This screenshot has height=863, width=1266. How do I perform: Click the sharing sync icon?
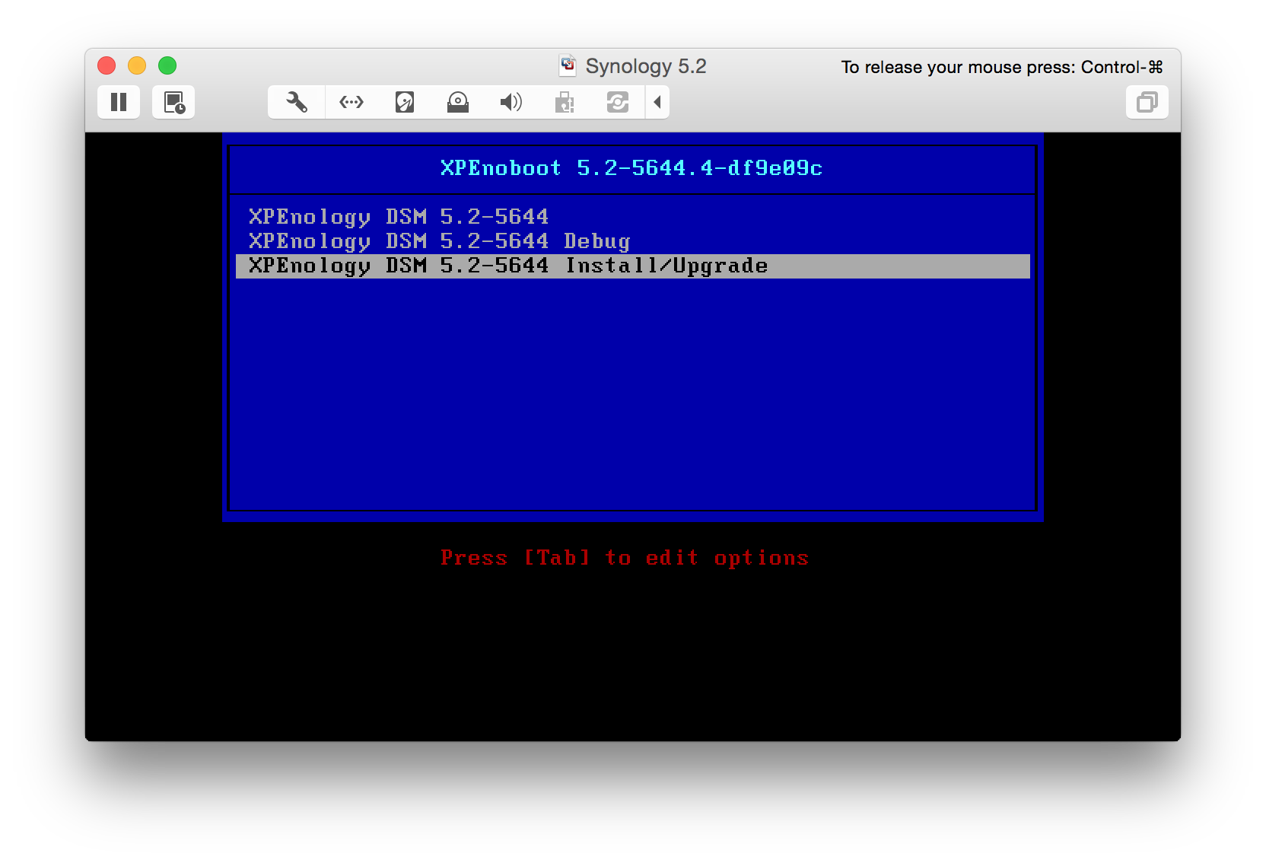coord(618,102)
